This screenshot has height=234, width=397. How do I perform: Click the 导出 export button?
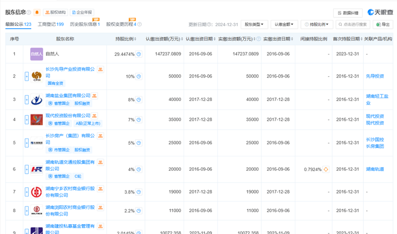383,24
